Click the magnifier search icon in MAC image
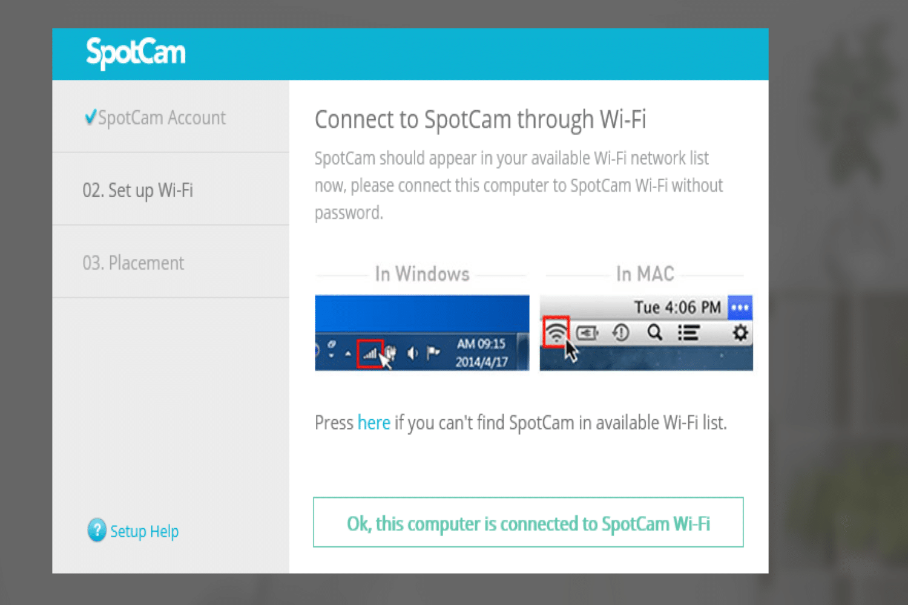 coord(654,332)
